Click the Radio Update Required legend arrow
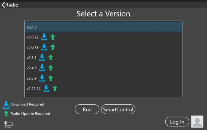Screen dimensions: 207x130 pos(6,113)
